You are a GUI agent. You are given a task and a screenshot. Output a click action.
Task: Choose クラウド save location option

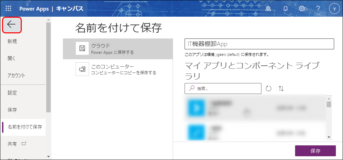[118, 49]
